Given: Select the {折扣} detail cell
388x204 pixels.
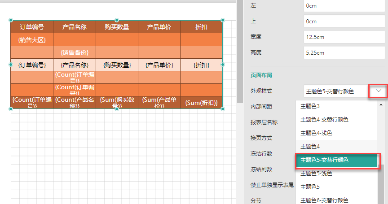Looking at the screenshot, I should 201,65.
